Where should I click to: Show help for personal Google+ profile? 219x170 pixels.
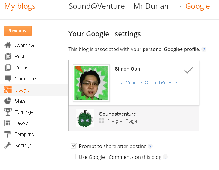point(204,50)
